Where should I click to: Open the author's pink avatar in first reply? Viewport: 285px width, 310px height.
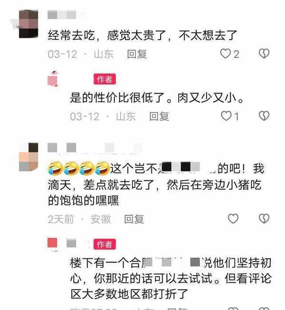pyautogui.click(x=53, y=78)
